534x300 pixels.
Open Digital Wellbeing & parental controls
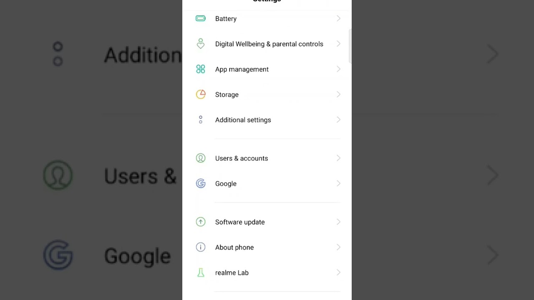point(269,44)
